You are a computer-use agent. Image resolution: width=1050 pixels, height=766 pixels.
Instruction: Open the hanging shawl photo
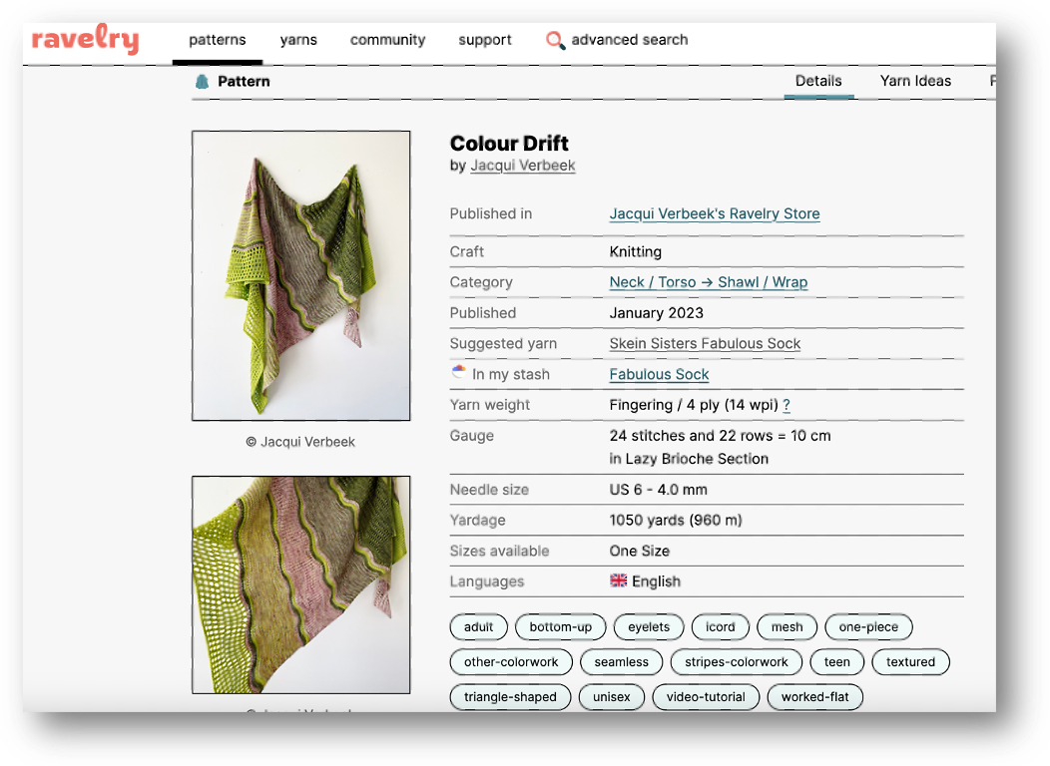click(300, 275)
